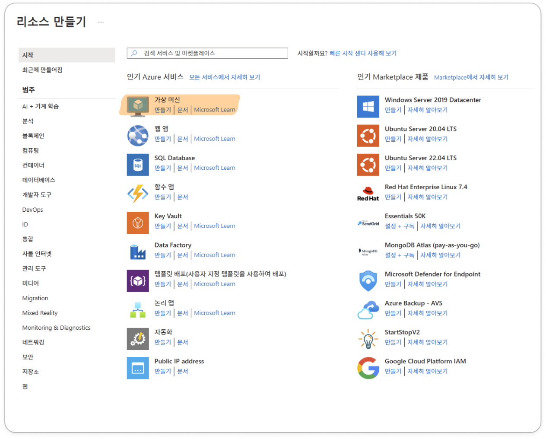Click 설정 + 구독 under MongoDB Atlas

[400, 255]
